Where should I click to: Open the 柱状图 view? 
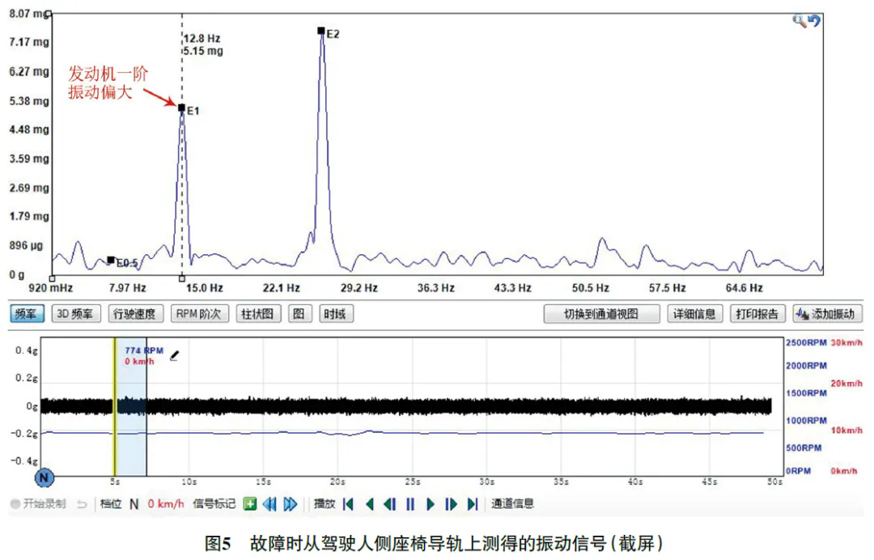pyautogui.click(x=257, y=314)
